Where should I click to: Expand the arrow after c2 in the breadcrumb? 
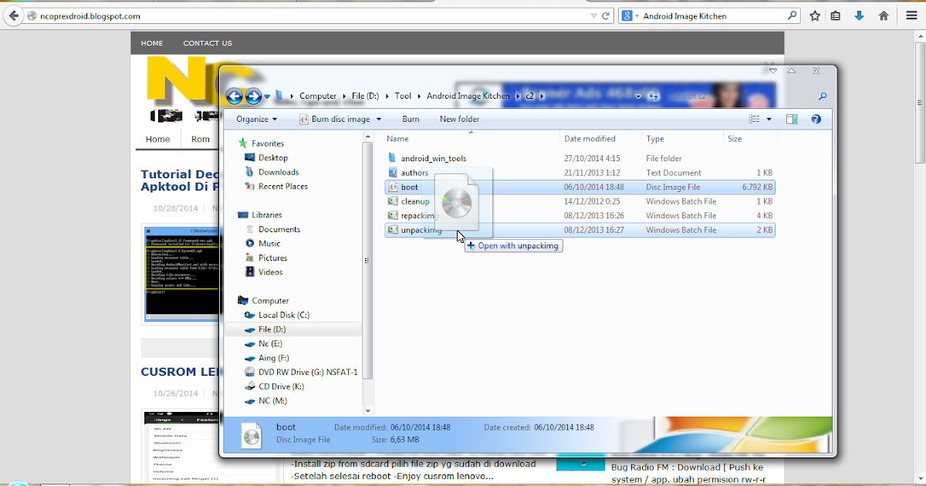(x=541, y=97)
